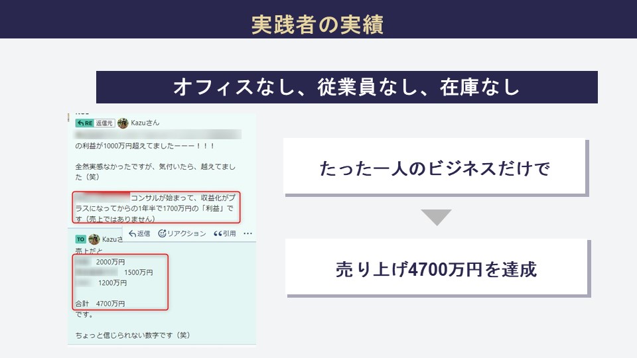The image size is (637, 358).
Task: Click the 売り上げ4700万円を達成 box
Action: pos(437,268)
